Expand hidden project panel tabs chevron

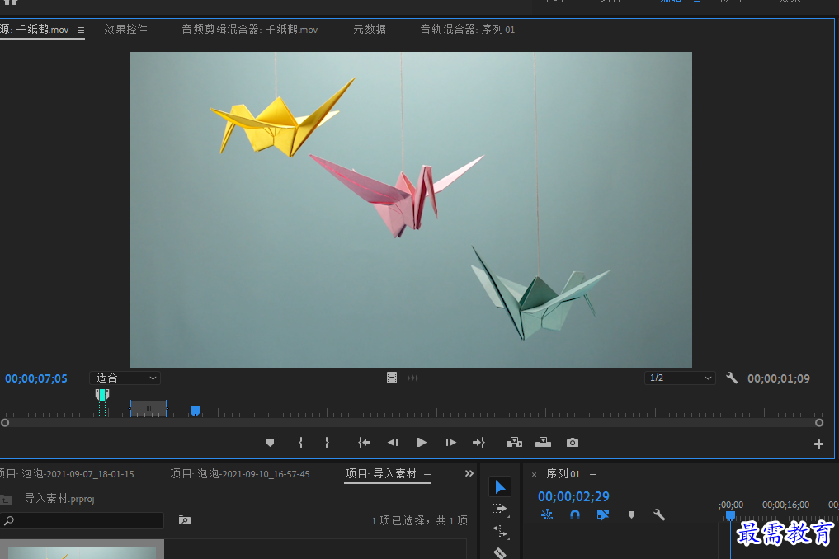click(x=469, y=473)
